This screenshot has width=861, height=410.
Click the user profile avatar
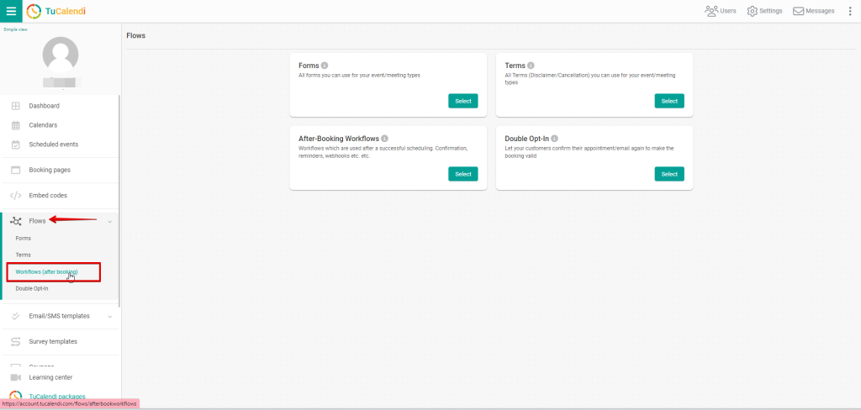(60, 55)
